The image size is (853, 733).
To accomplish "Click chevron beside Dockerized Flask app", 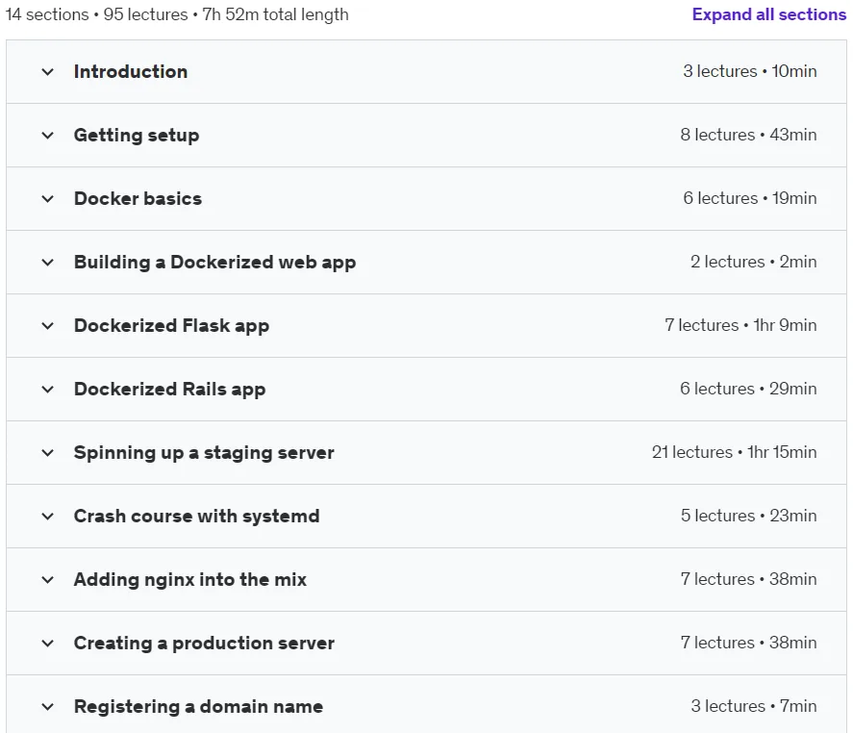I will point(48,326).
